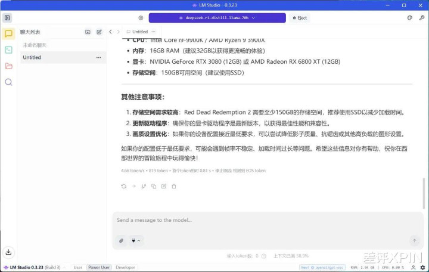Screen dimensions: 429x272
Task: Click the 上下文已满 38.9% indicator
Action: 291,256
